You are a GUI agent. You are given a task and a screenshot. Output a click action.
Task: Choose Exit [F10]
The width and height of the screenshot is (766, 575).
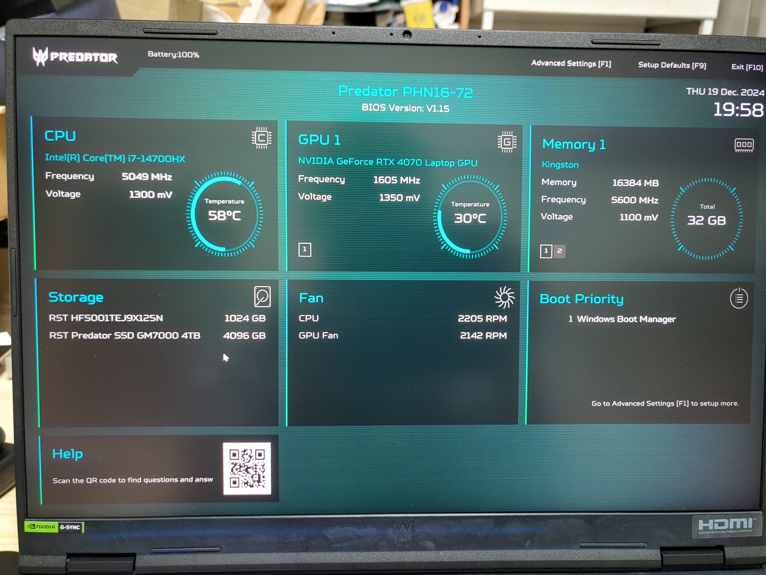[x=747, y=67]
